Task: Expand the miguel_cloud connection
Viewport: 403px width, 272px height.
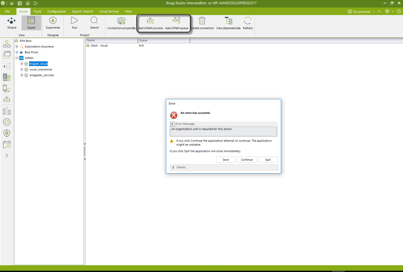Action: coord(22,64)
